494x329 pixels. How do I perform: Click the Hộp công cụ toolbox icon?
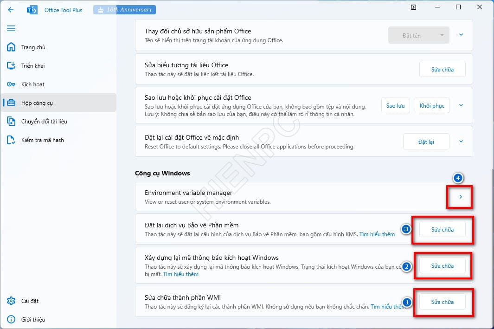click(11, 103)
